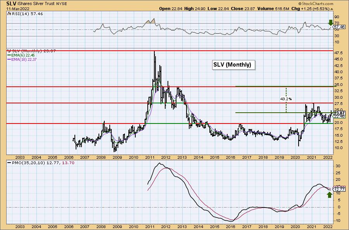Click the PMO(35,20,10) indicator label
Screen dimensions: 349x230
[x=28, y=163]
